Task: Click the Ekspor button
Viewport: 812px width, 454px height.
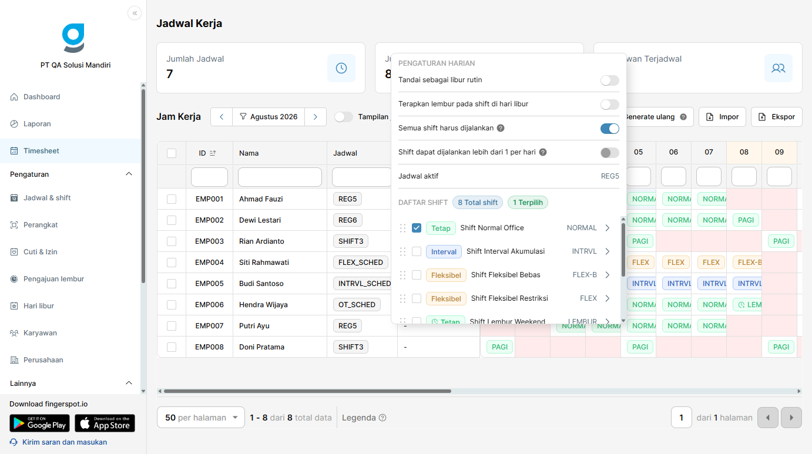Action: click(x=777, y=117)
